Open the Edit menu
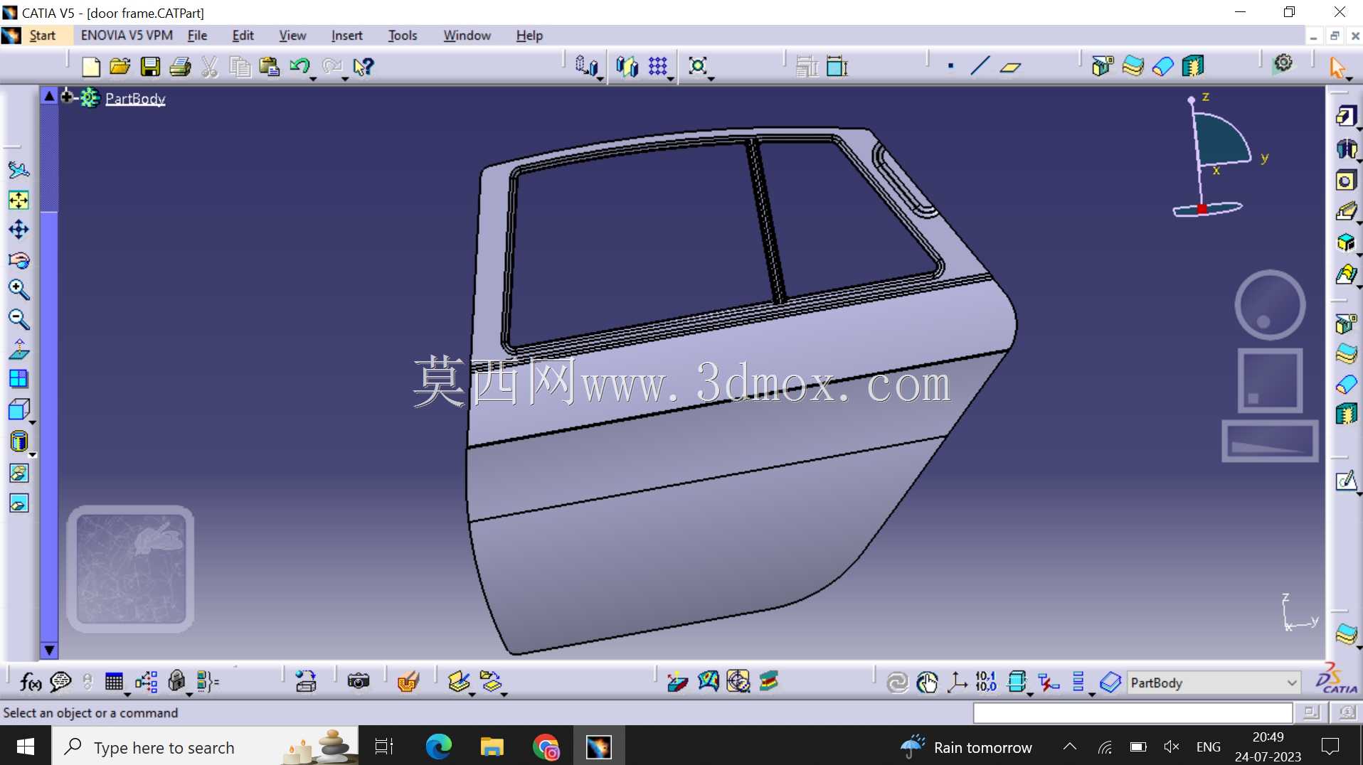Image resolution: width=1363 pixels, height=765 pixels. (x=243, y=36)
